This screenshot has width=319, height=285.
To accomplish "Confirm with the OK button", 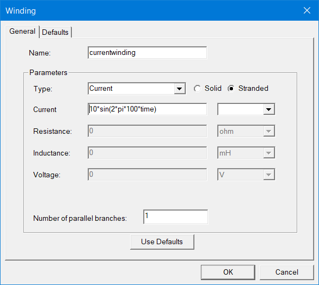I will tap(228, 272).
